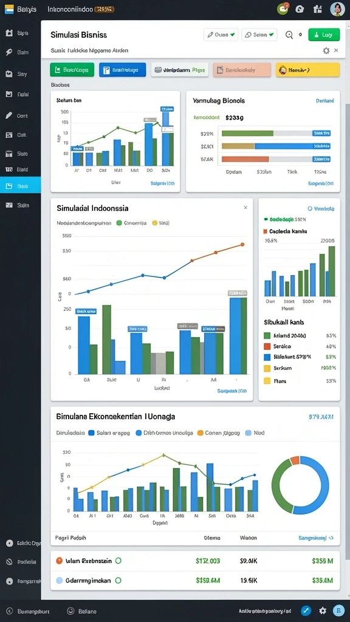Toggle the Onemia green legend checkbox
This screenshot has height=622, width=350.
(x=118, y=223)
